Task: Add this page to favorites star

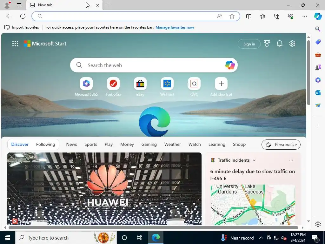Action: 232,16
